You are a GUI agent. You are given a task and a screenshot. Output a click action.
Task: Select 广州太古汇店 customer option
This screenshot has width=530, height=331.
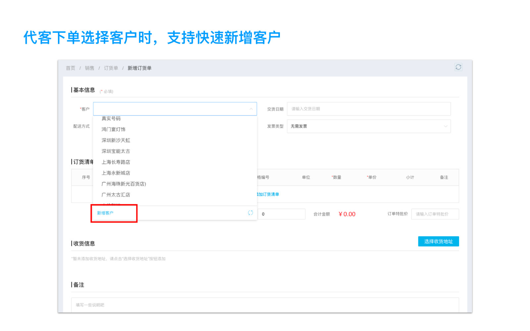pyautogui.click(x=116, y=195)
